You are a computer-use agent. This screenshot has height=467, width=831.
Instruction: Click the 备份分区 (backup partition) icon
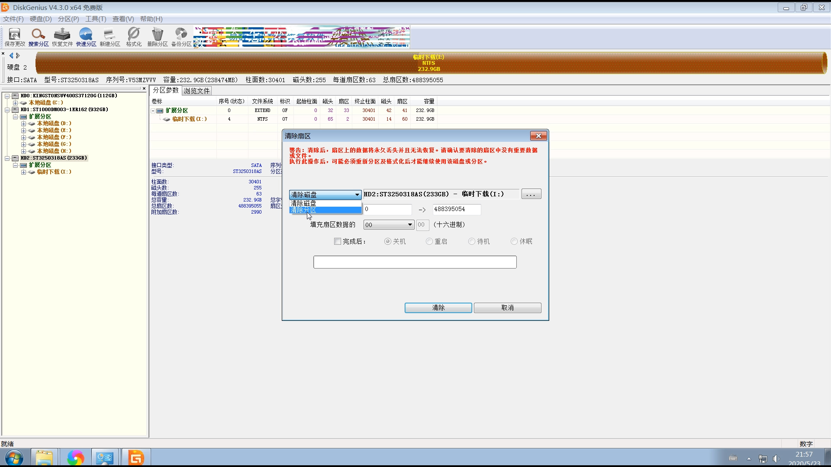(181, 37)
